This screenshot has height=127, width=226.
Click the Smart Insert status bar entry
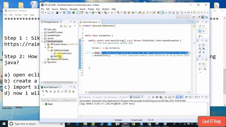point(137,120)
